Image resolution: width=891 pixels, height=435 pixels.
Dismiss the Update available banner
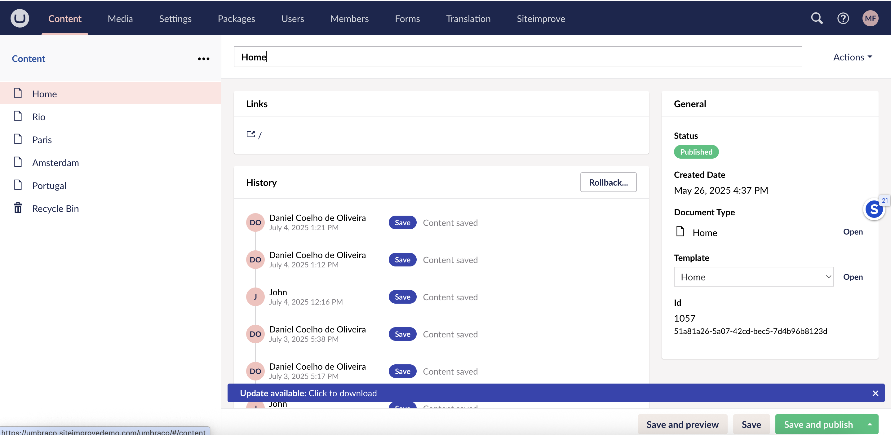875,393
